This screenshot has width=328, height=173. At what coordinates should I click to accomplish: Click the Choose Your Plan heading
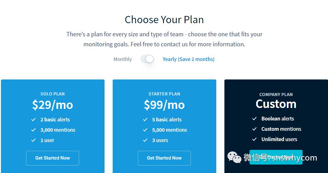pyautogui.click(x=164, y=20)
